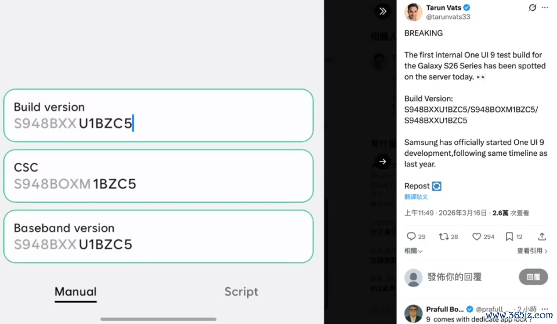Click the Build version input field
This screenshot has width=557, height=324.
click(158, 115)
